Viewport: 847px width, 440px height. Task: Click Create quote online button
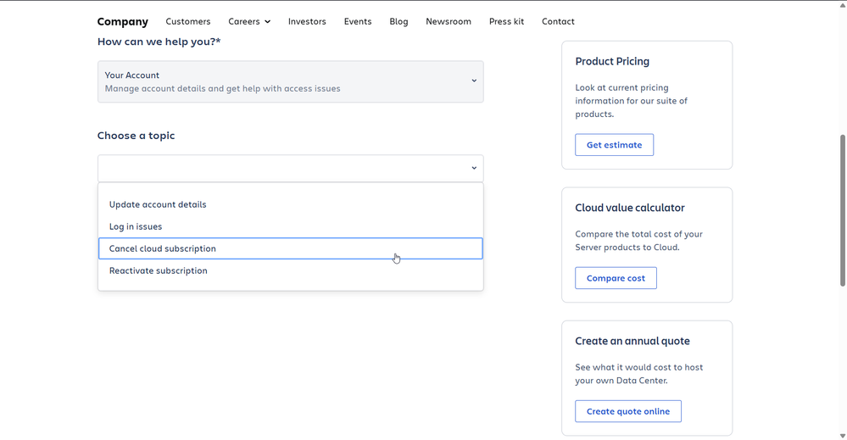coord(628,411)
